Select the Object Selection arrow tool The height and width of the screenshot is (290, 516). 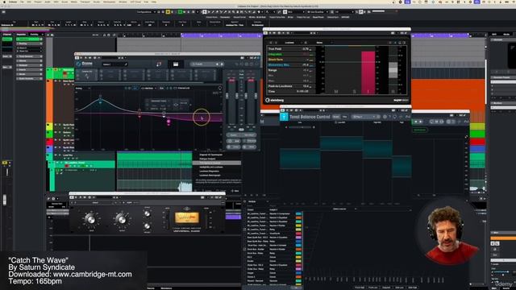(204, 12)
